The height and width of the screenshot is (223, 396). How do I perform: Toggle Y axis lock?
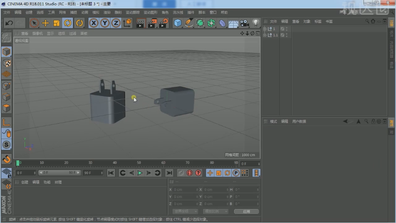point(105,23)
